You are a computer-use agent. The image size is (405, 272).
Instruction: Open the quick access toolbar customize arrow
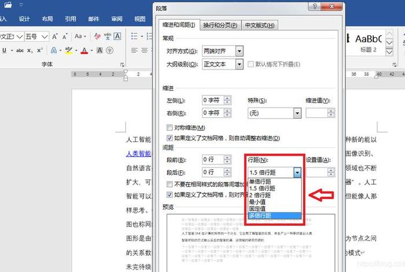coord(21,5)
